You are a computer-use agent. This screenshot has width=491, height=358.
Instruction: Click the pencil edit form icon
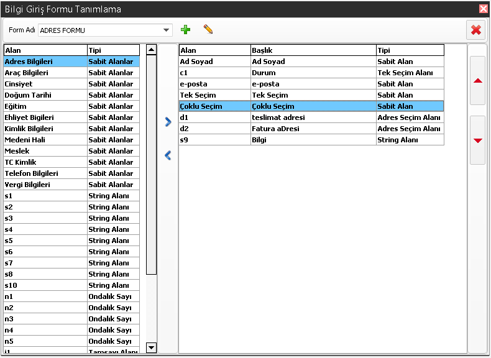coord(208,29)
